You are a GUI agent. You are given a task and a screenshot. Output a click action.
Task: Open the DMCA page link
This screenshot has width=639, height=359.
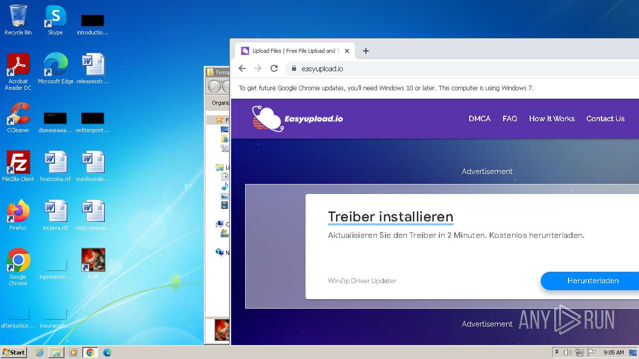(x=480, y=119)
